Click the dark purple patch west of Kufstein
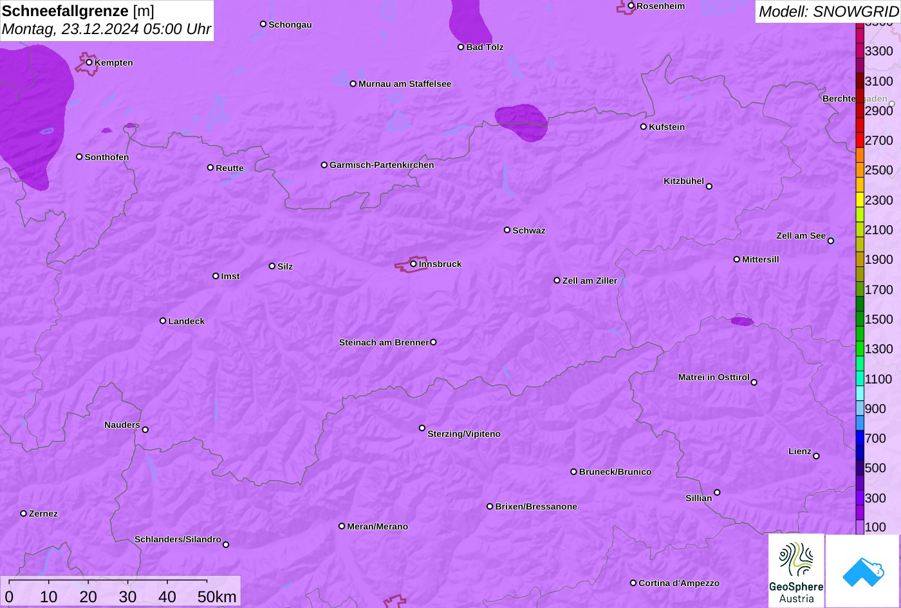This screenshot has height=608, width=901. click(523, 122)
